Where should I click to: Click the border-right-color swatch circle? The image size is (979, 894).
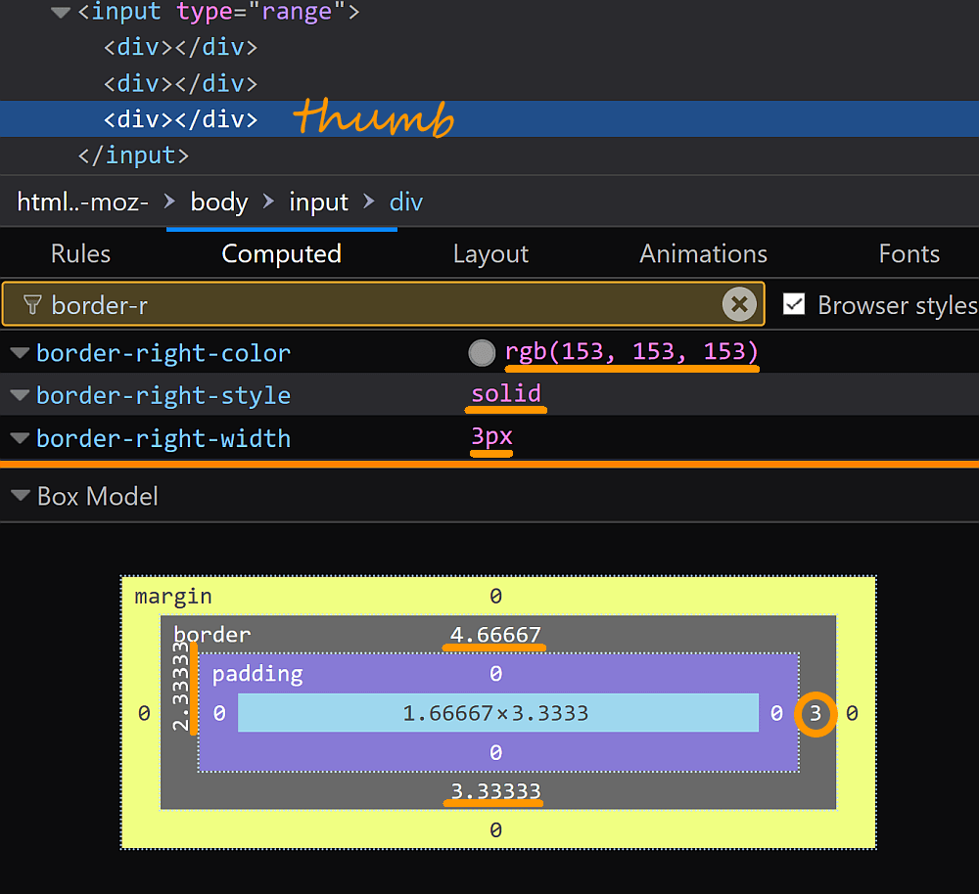pyautogui.click(x=482, y=352)
